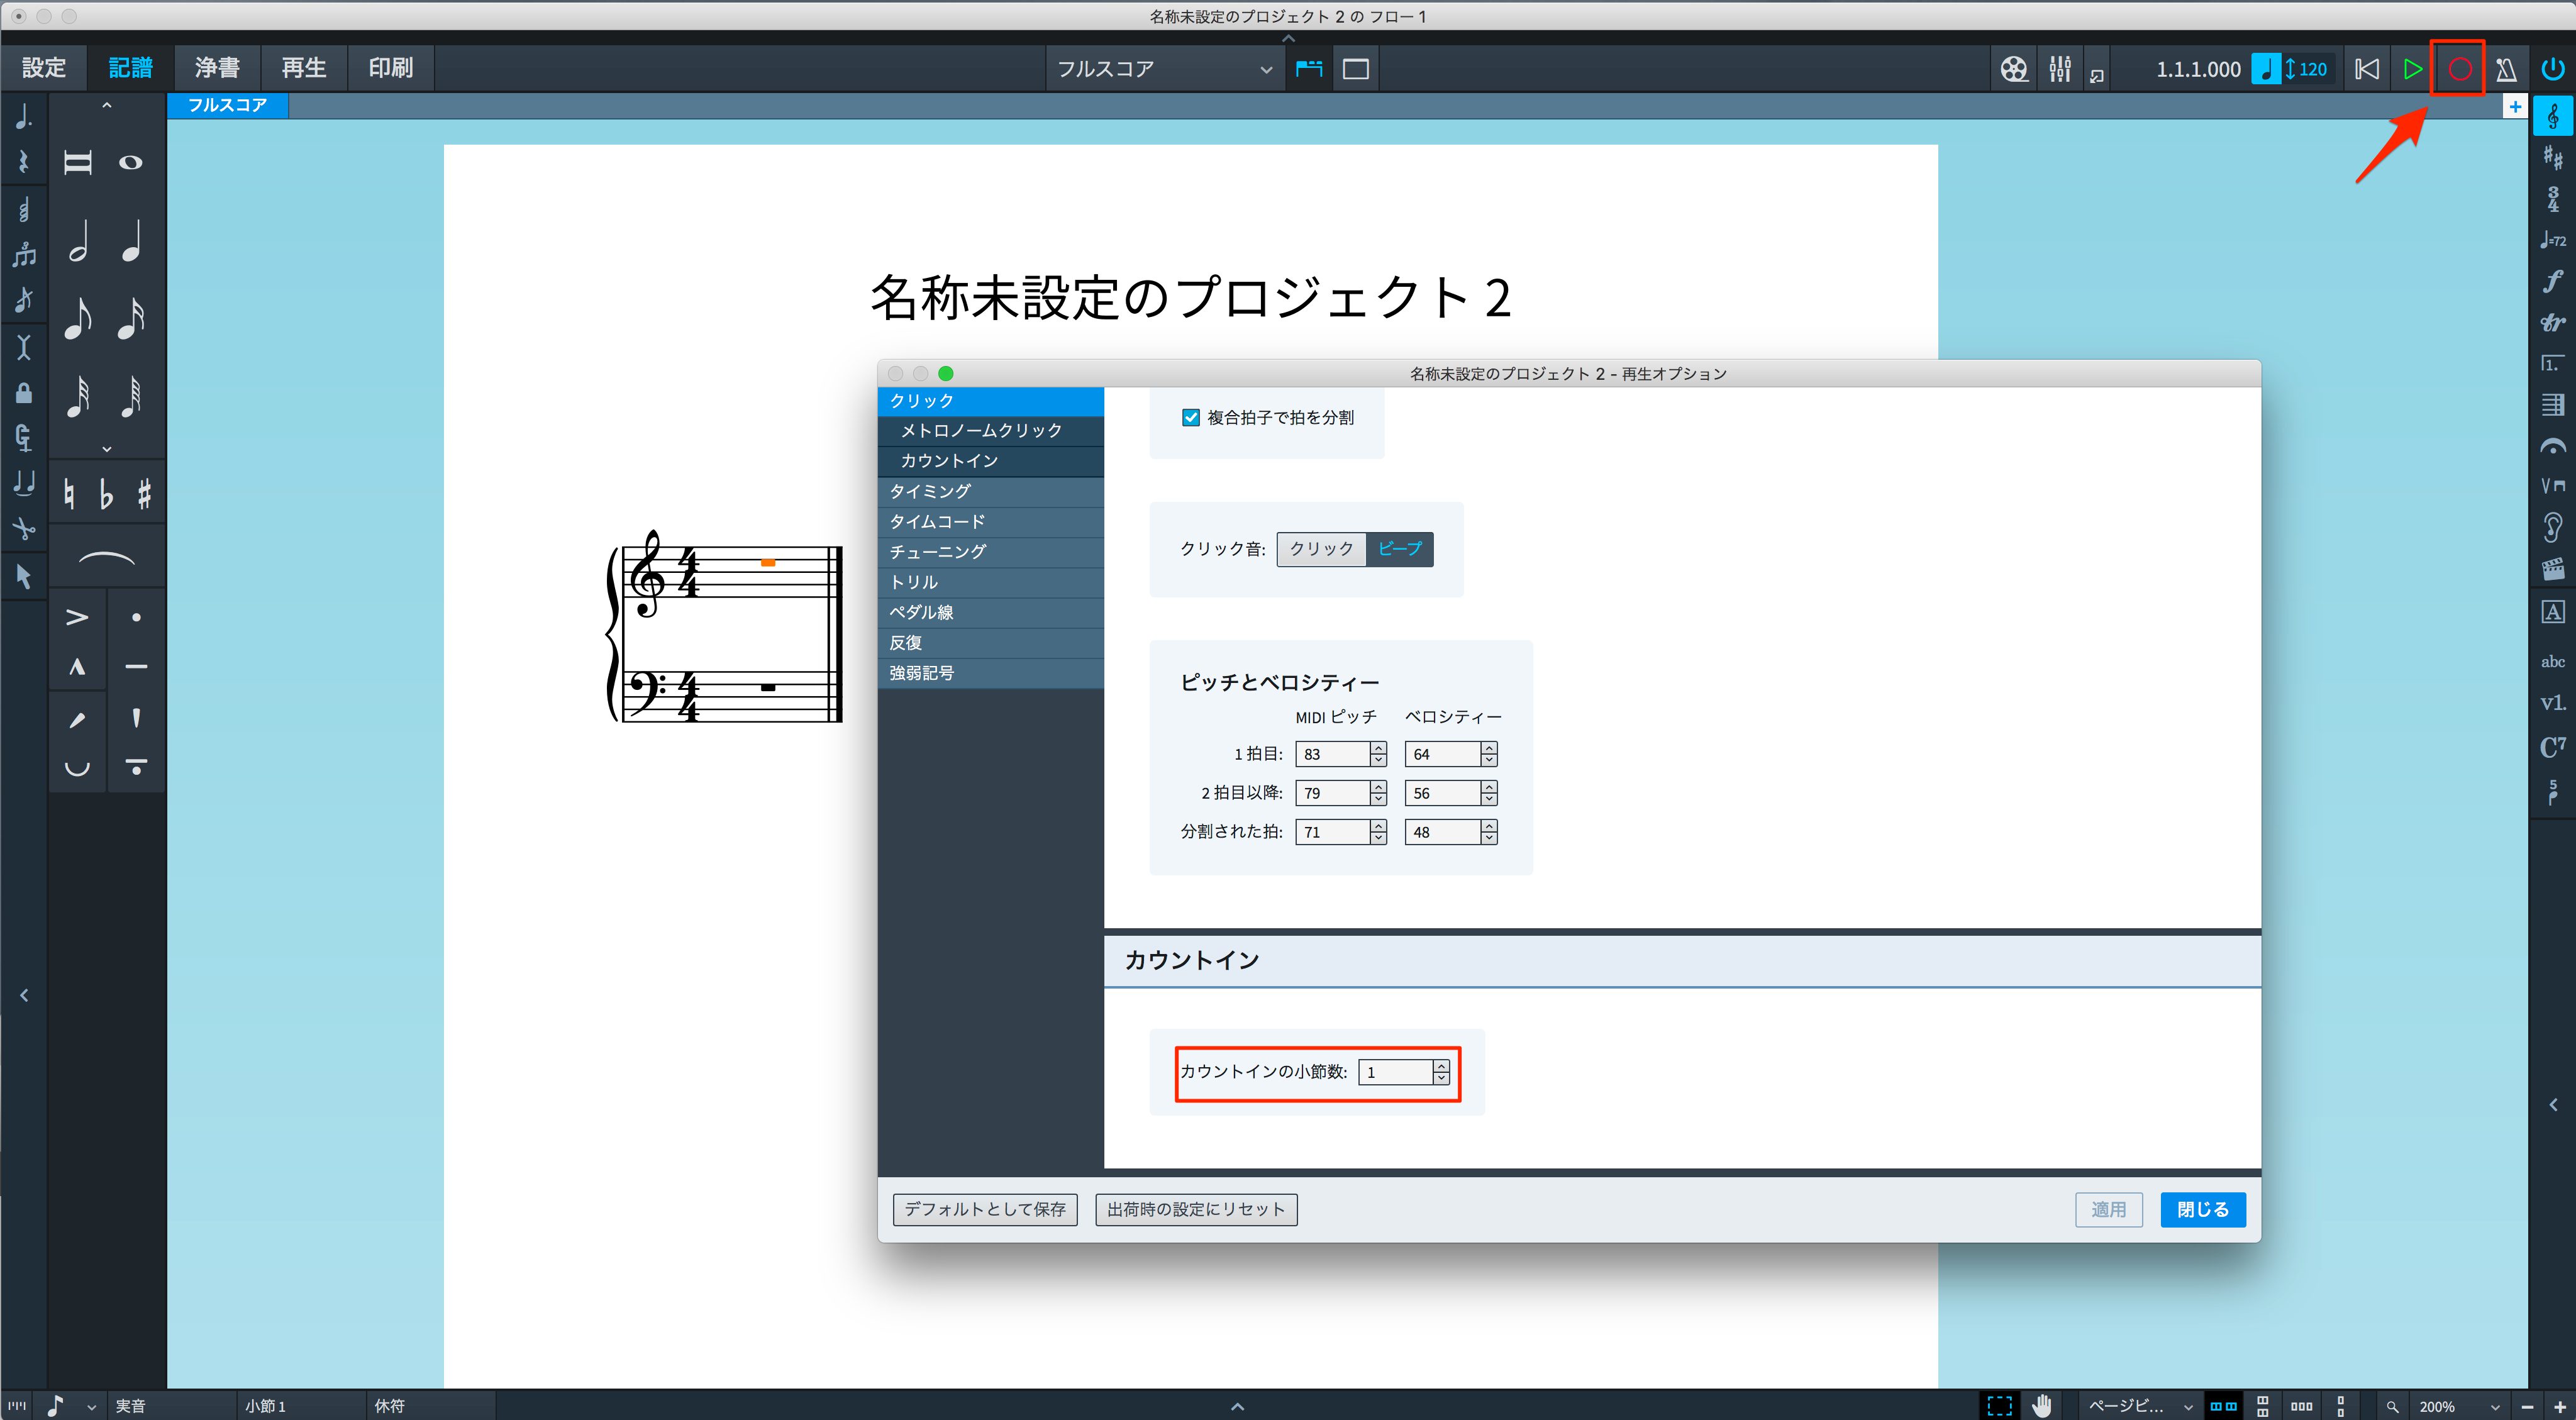2576x1420 pixels.
Task: Switch to 再生 mode tab
Action: [304, 67]
